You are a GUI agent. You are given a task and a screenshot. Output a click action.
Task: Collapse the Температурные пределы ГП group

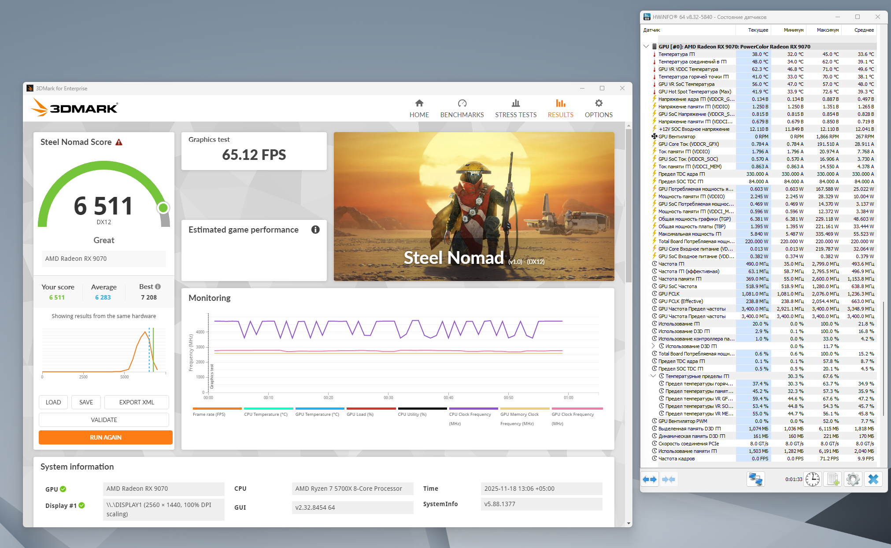tap(653, 376)
